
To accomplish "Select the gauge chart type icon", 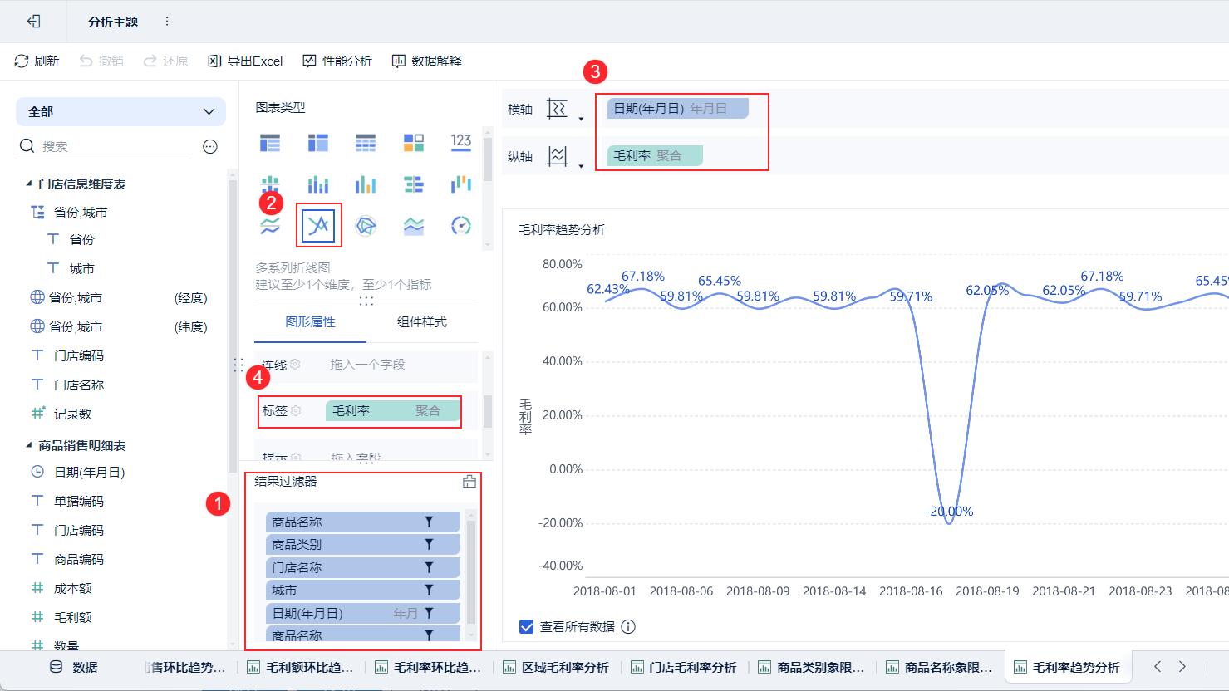I will point(461,225).
